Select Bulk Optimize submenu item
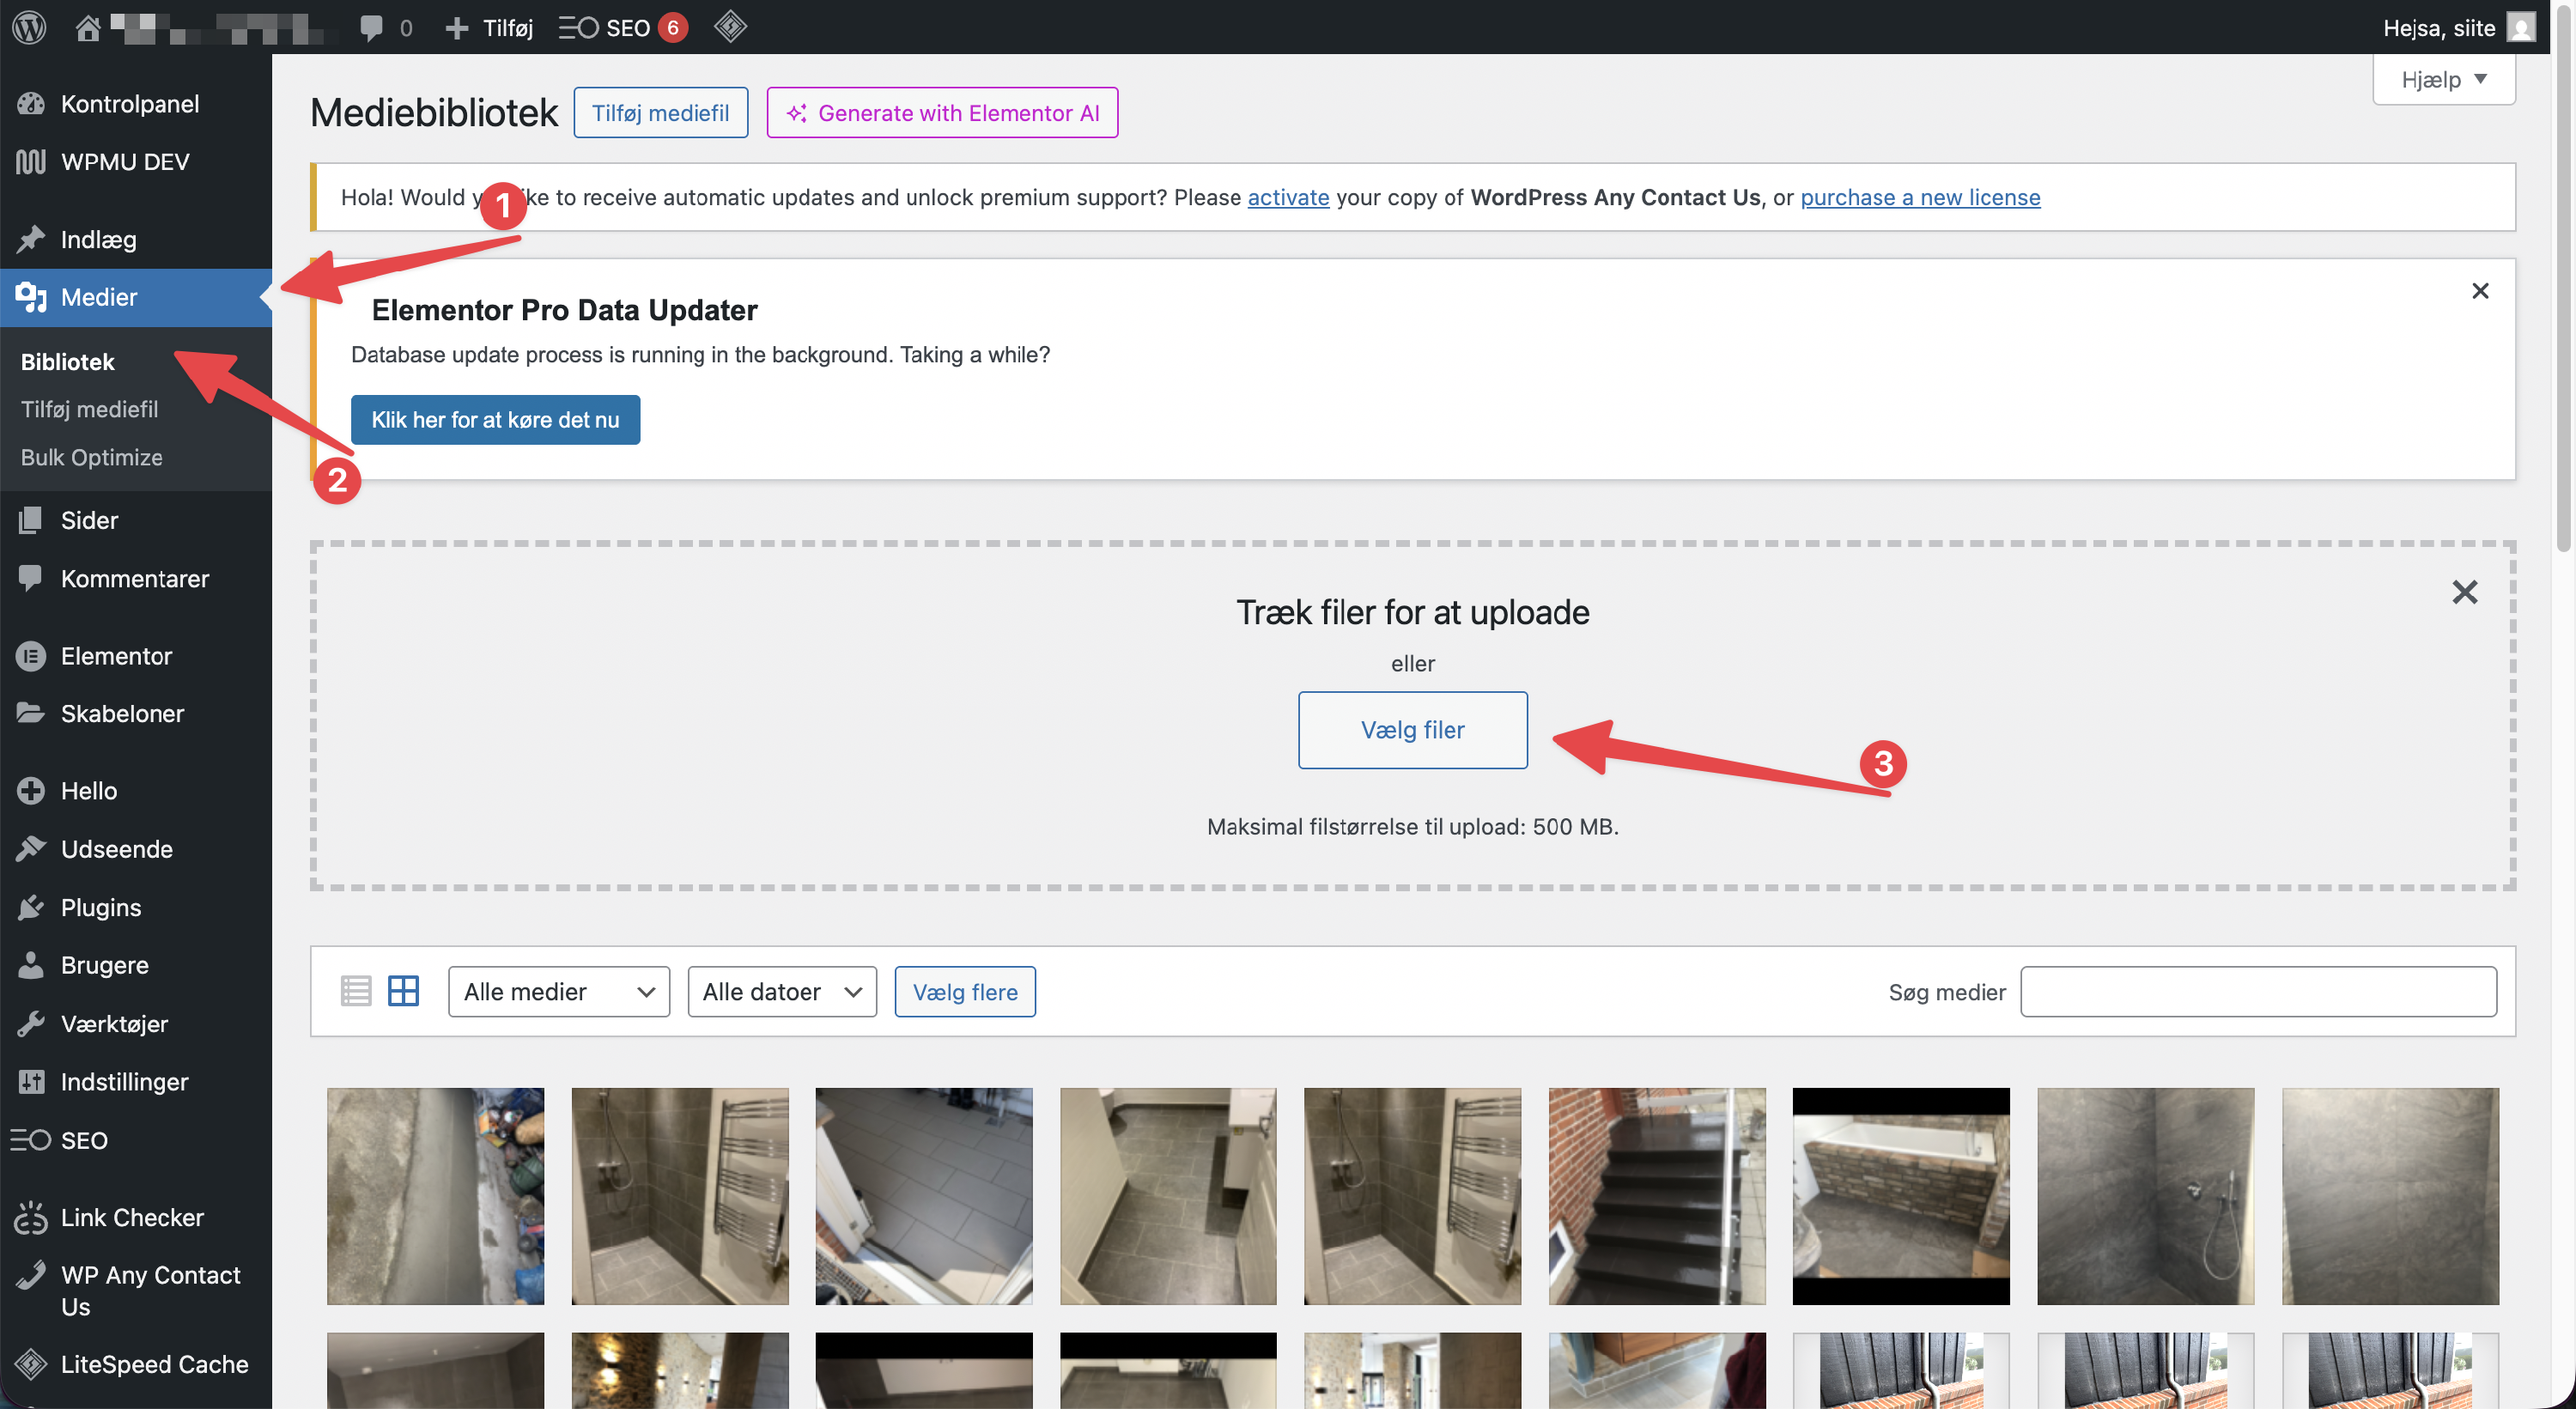 [x=91, y=457]
